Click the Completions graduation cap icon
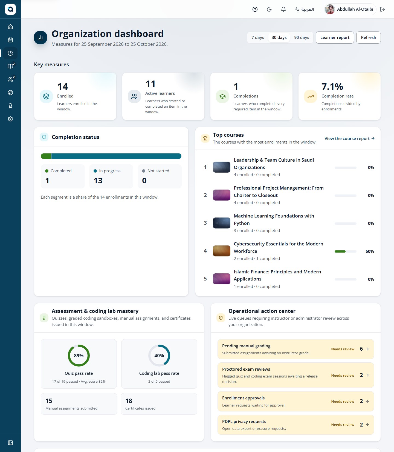394x452 pixels. point(222,96)
